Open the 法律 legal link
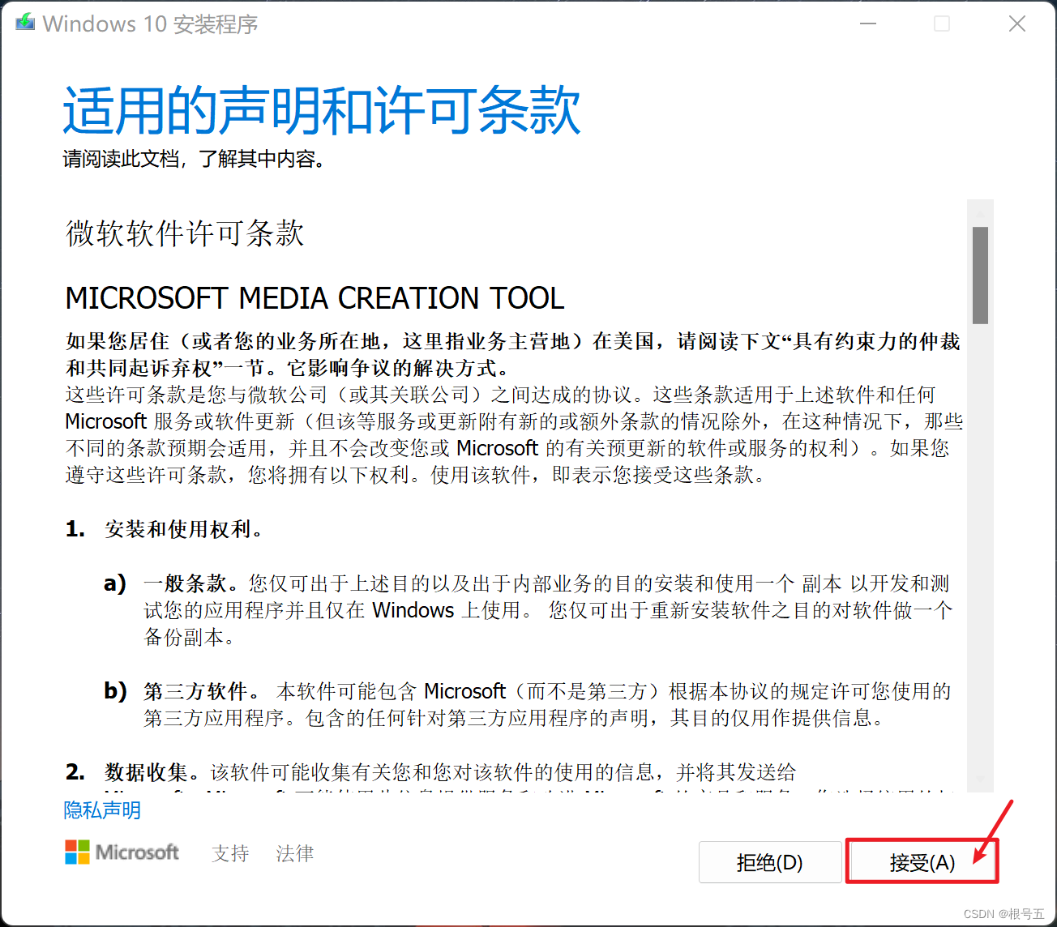The width and height of the screenshot is (1057, 927). coord(294,853)
